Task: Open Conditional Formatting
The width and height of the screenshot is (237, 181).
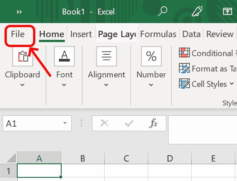Action: (208, 53)
